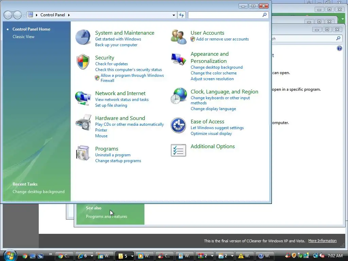Viewport: 348px width, 261px height.
Task: Click Allow a program through Windows Firewall
Action: tap(132, 78)
